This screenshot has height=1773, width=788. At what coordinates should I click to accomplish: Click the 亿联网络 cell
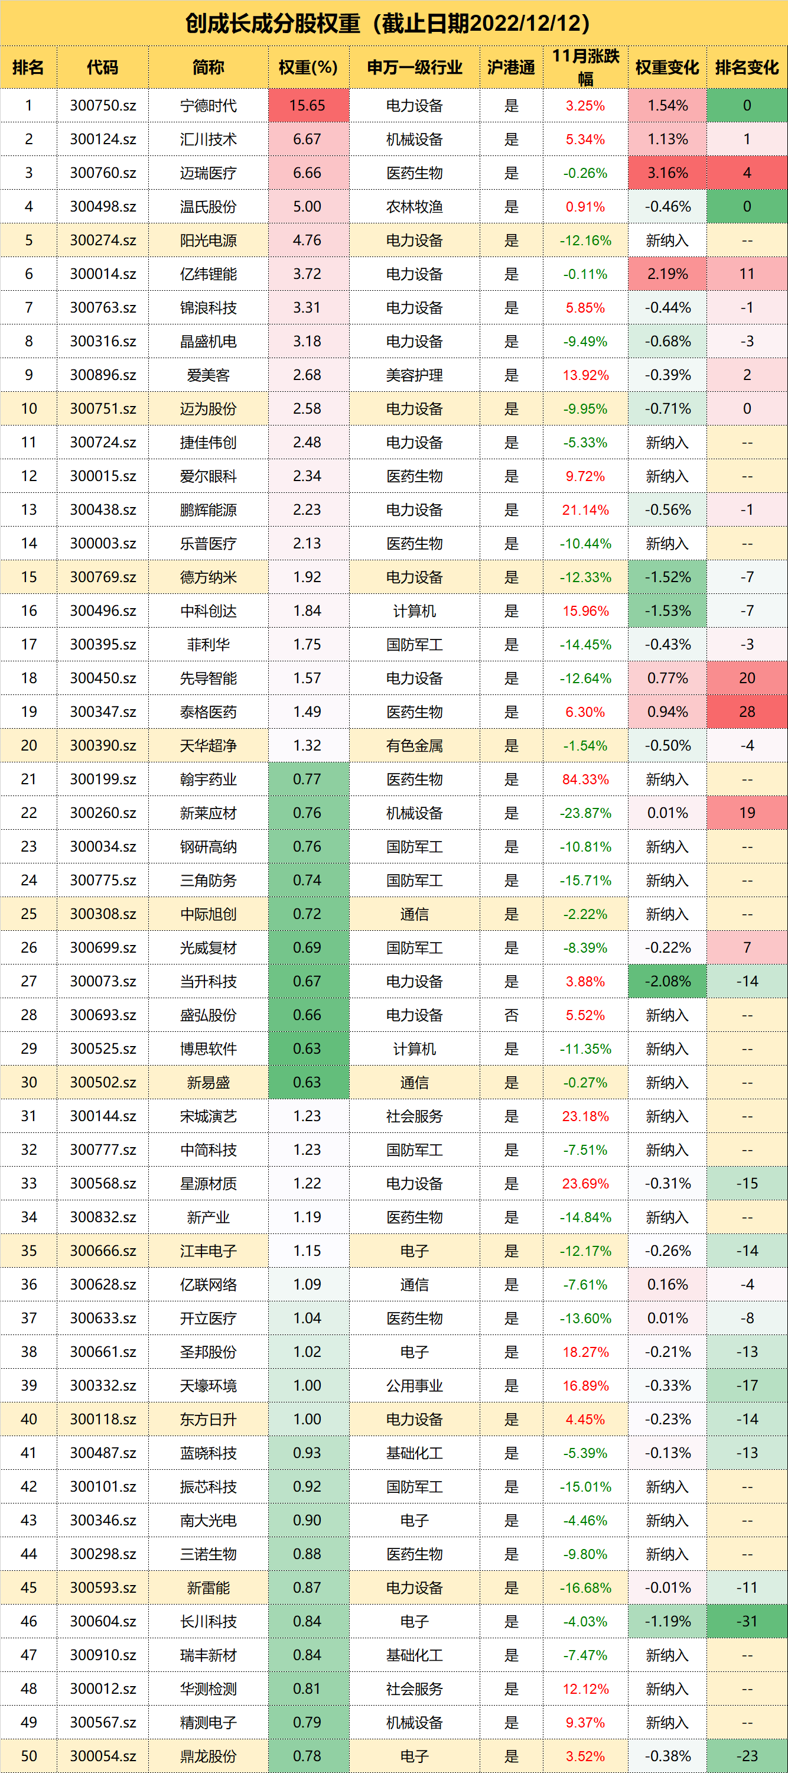[x=208, y=1284]
